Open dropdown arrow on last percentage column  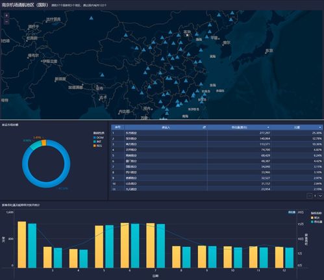click(x=320, y=127)
